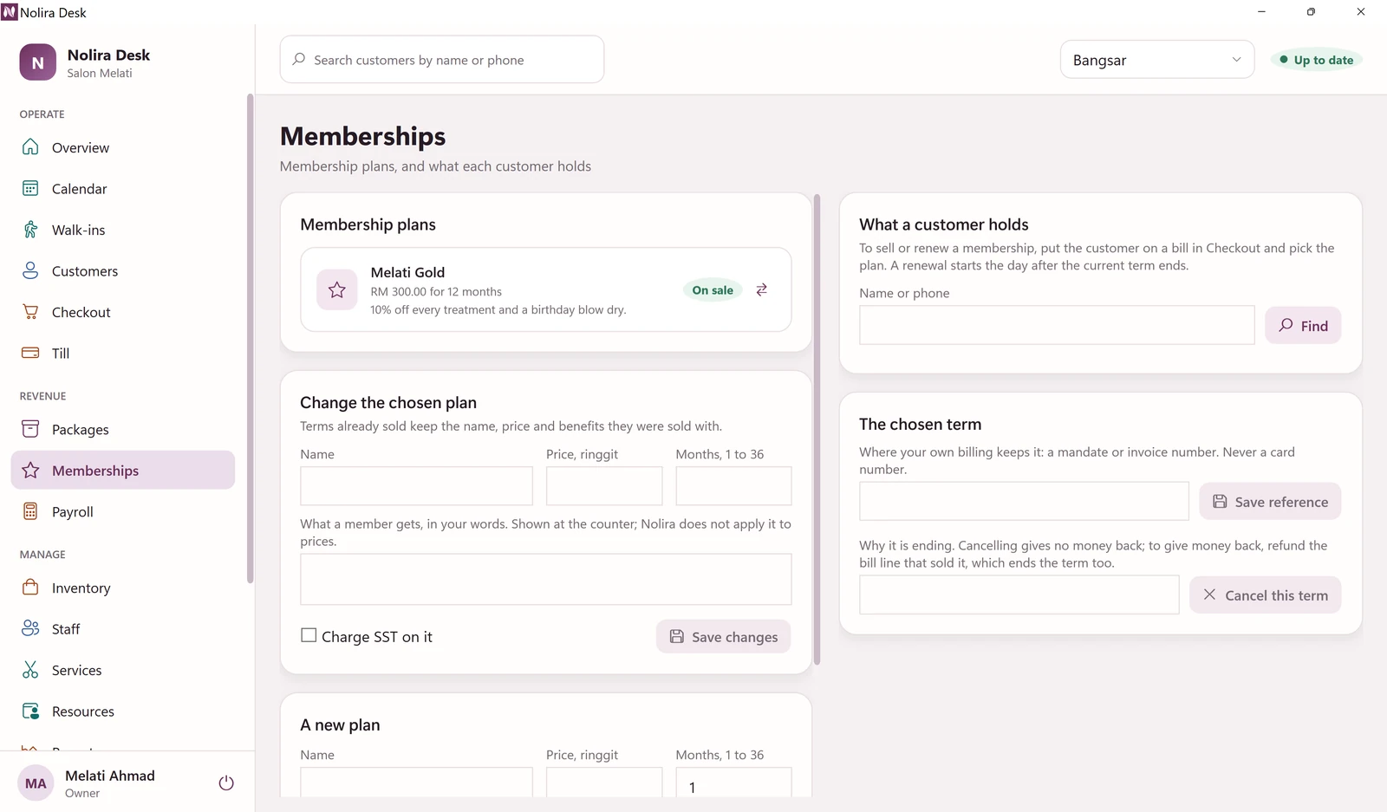This screenshot has width=1387, height=812.
Task: Go to Walk-ins in sidebar
Action: (122, 230)
